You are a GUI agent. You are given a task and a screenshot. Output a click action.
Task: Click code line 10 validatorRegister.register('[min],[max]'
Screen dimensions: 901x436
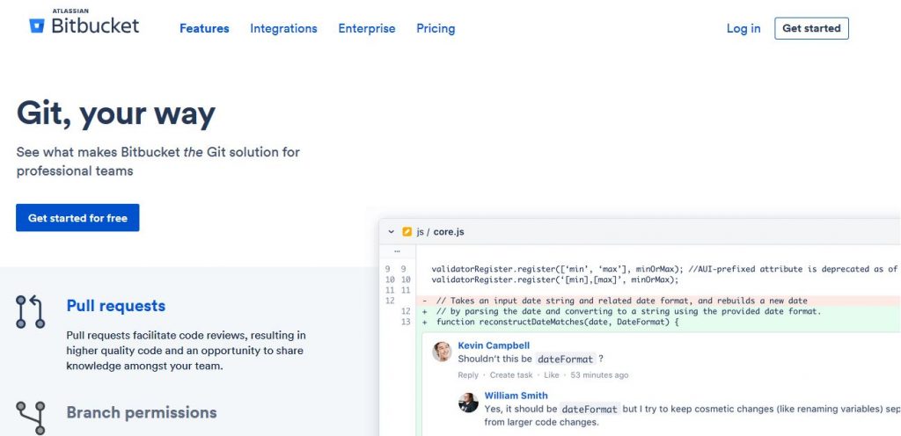point(555,280)
